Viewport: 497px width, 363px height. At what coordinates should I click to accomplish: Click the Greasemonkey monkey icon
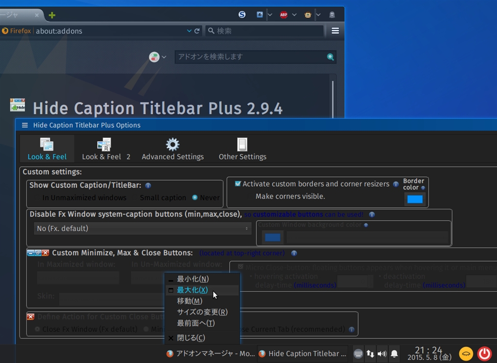click(x=307, y=15)
